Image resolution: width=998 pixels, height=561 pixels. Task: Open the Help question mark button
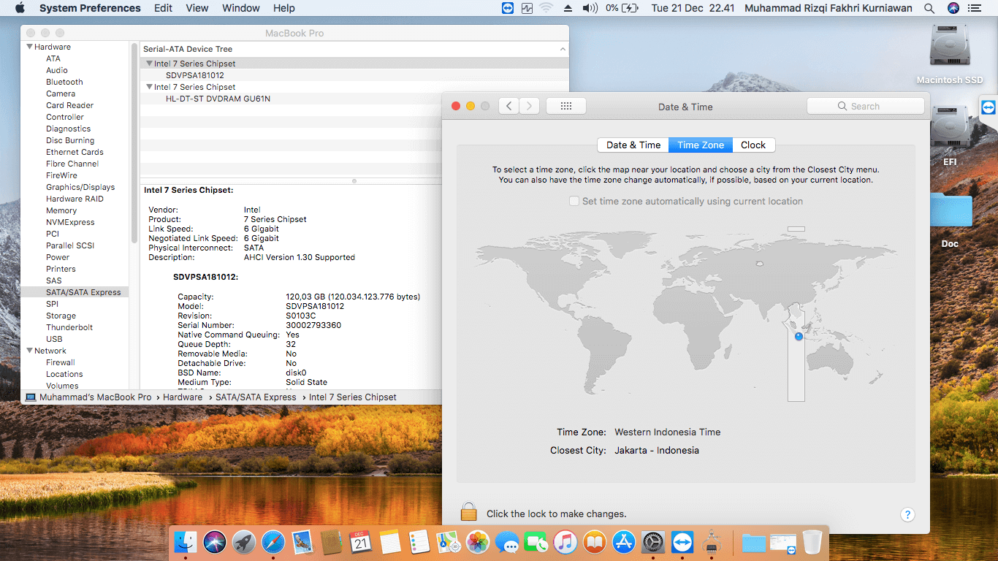coord(907,514)
